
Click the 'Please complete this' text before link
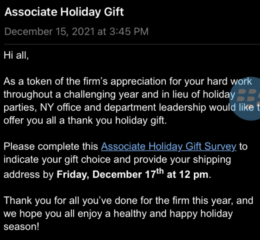click(51, 147)
